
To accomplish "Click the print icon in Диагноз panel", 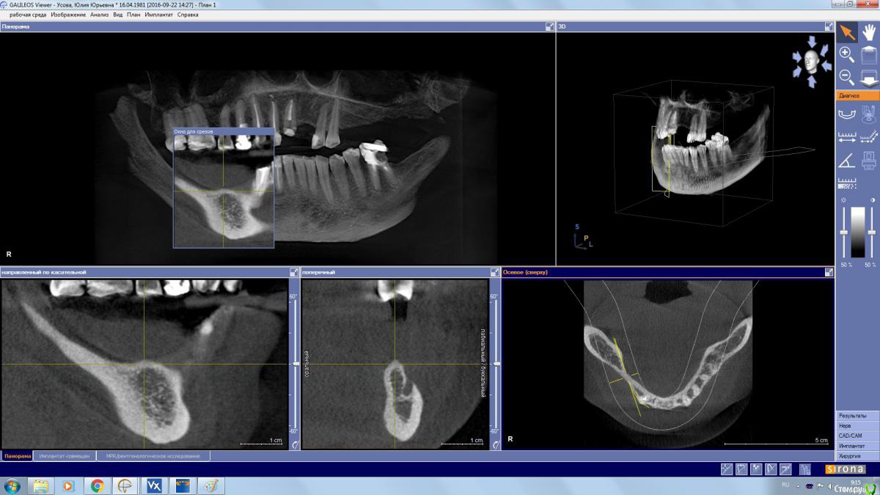I will [869, 160].
